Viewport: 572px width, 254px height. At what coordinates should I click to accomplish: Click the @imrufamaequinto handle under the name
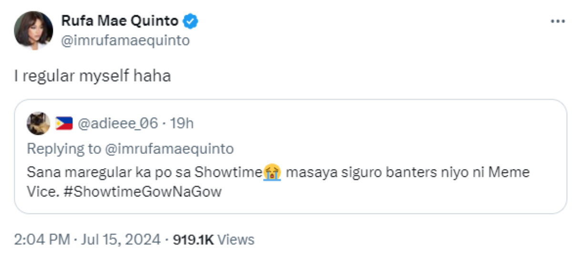coord(125,41)
